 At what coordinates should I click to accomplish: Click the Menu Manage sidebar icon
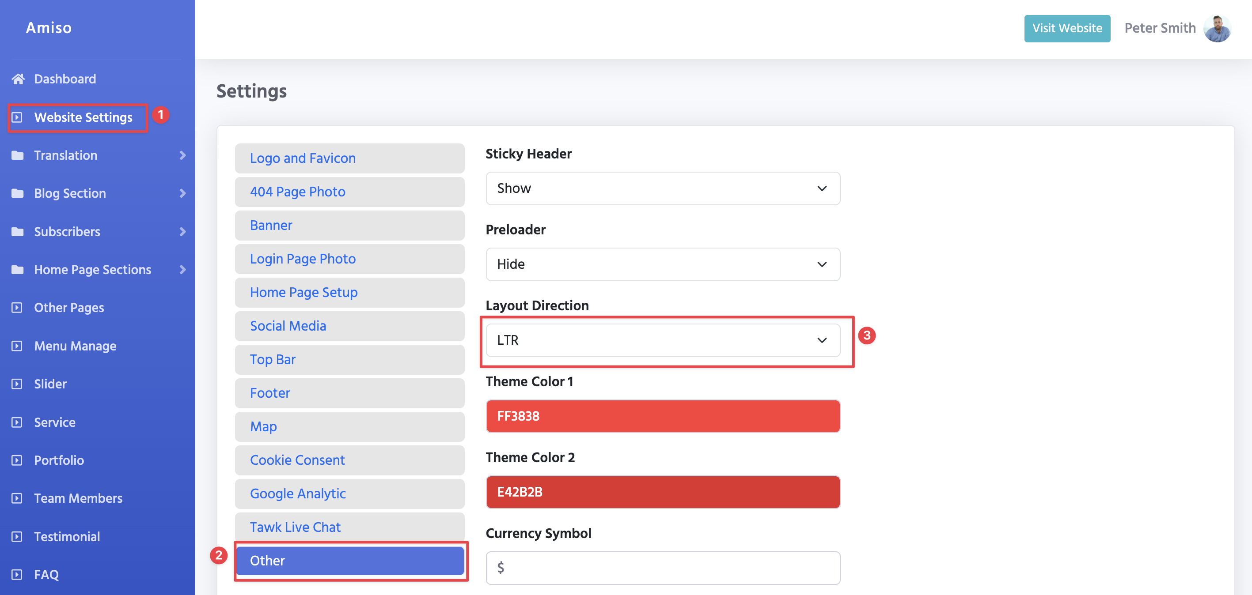click(17, 346)
